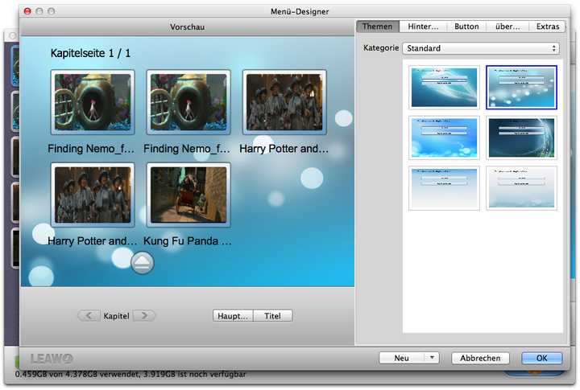Select the highlighted bokeh bubbles theme thumbnail
The image size is (580, 390).
click(521, 88)
